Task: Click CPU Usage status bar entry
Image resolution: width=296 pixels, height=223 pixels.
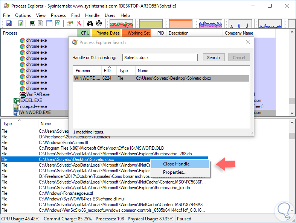Action: tap(20, 219)
